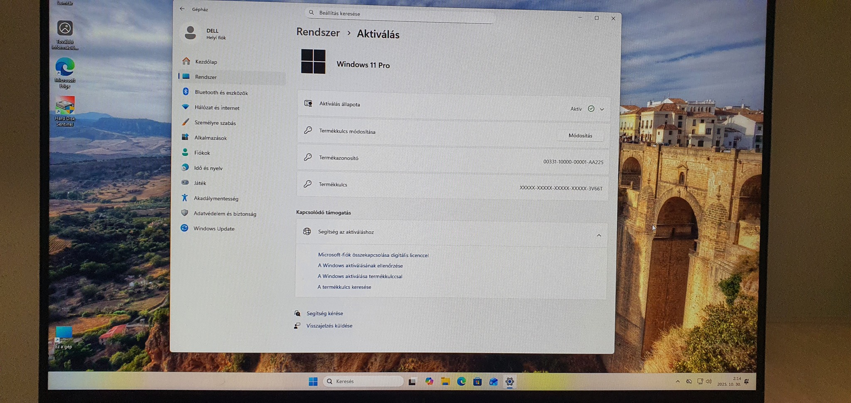Open A Windows aktiválásának ellenőrzése link

point(360,265)
